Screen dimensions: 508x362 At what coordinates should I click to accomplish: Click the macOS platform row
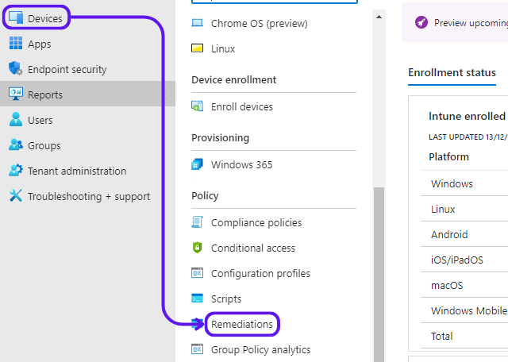tap(464, 285)
